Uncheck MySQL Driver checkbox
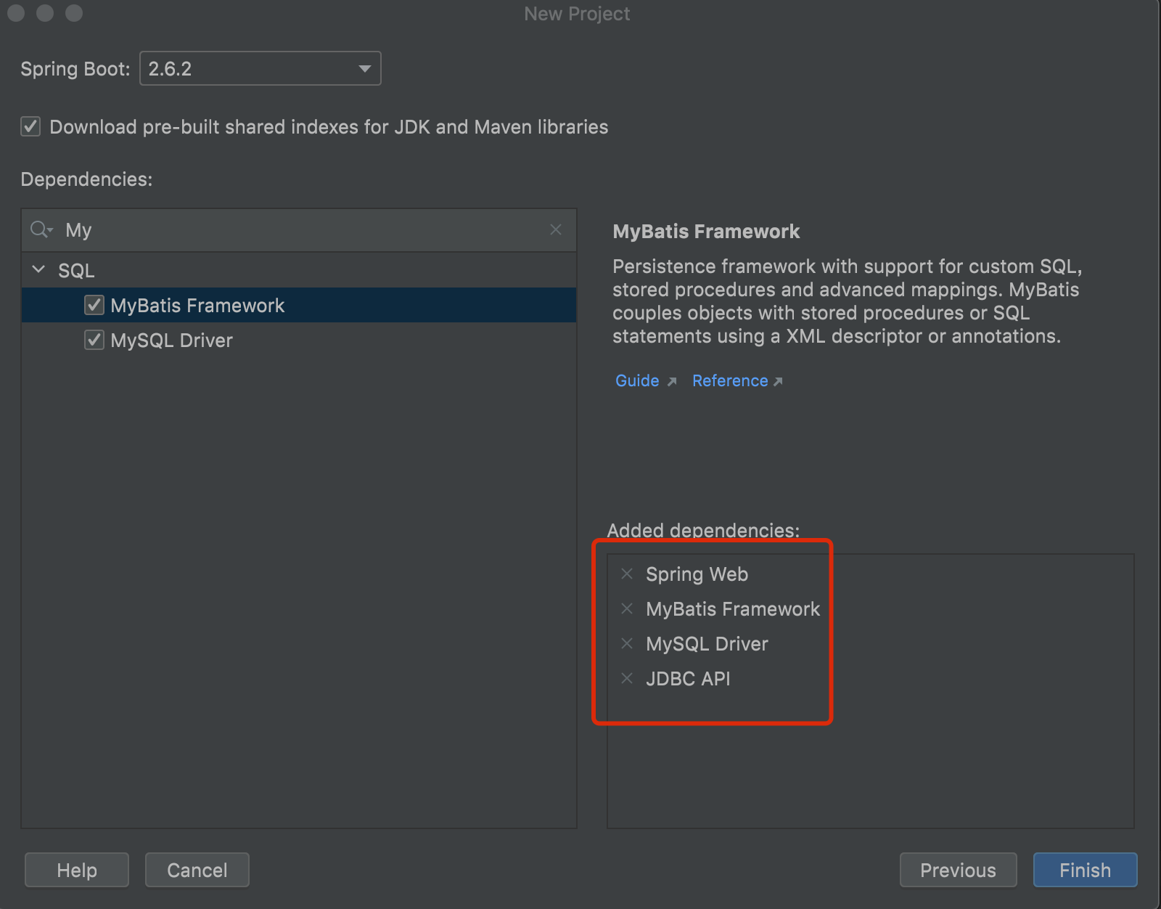 pos(94,340)
